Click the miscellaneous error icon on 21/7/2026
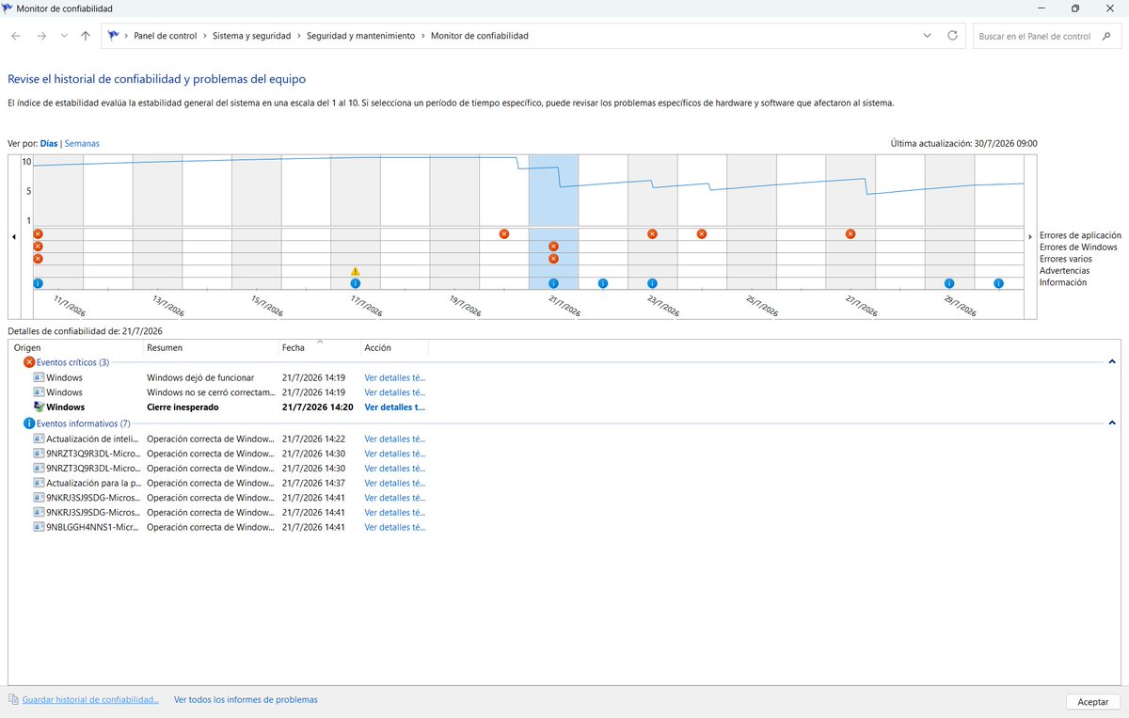The height and width of the screenshot is (718, 1129). [553, 259]
